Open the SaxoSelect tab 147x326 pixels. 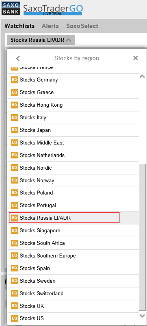click(82, 26)
